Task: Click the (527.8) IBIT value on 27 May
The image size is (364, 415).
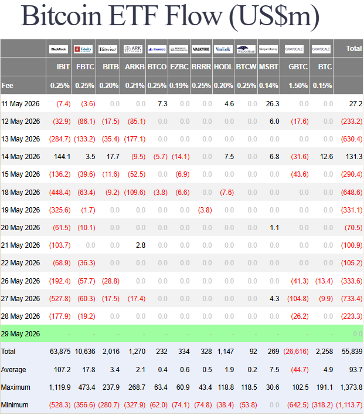Action: 60,299
